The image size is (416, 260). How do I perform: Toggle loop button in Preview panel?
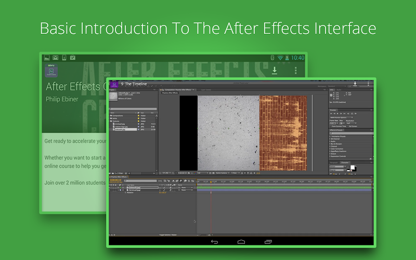click(x=352, y=113)
